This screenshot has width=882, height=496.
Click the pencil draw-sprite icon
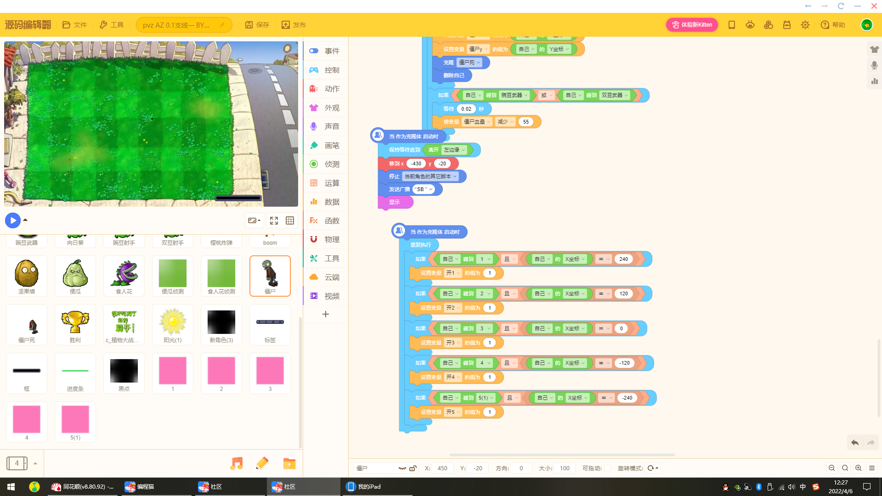[x=262, y=463]
